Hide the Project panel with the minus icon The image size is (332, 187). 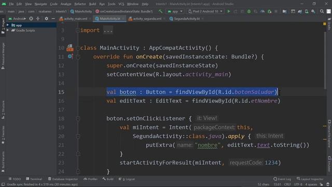tap(53, 19)
